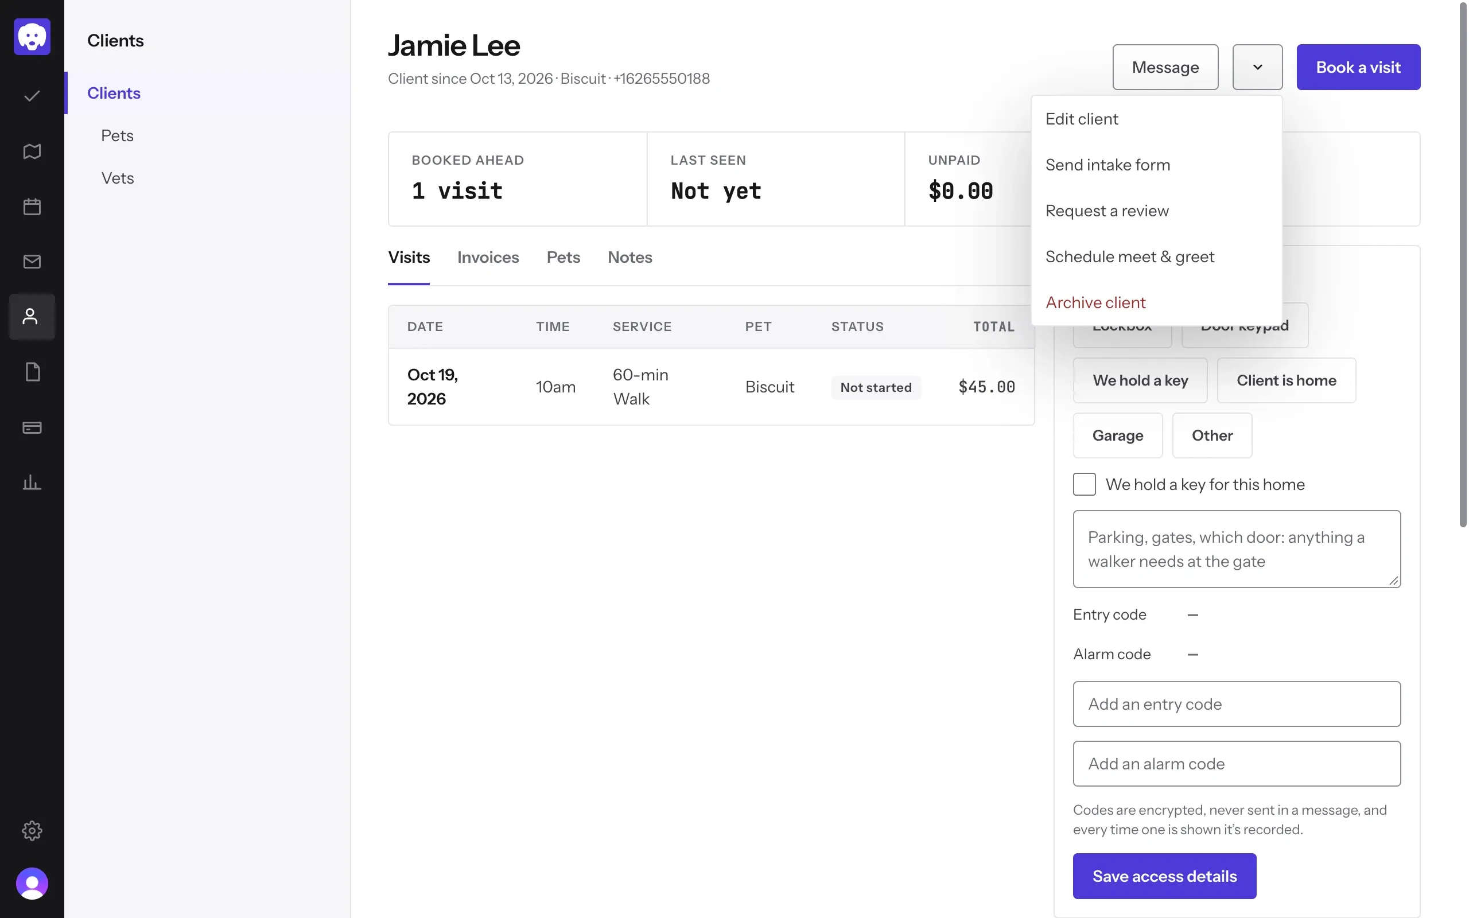Click the dog-face app logo
This screenshot has width=1469, height=918.
[32, 36]
